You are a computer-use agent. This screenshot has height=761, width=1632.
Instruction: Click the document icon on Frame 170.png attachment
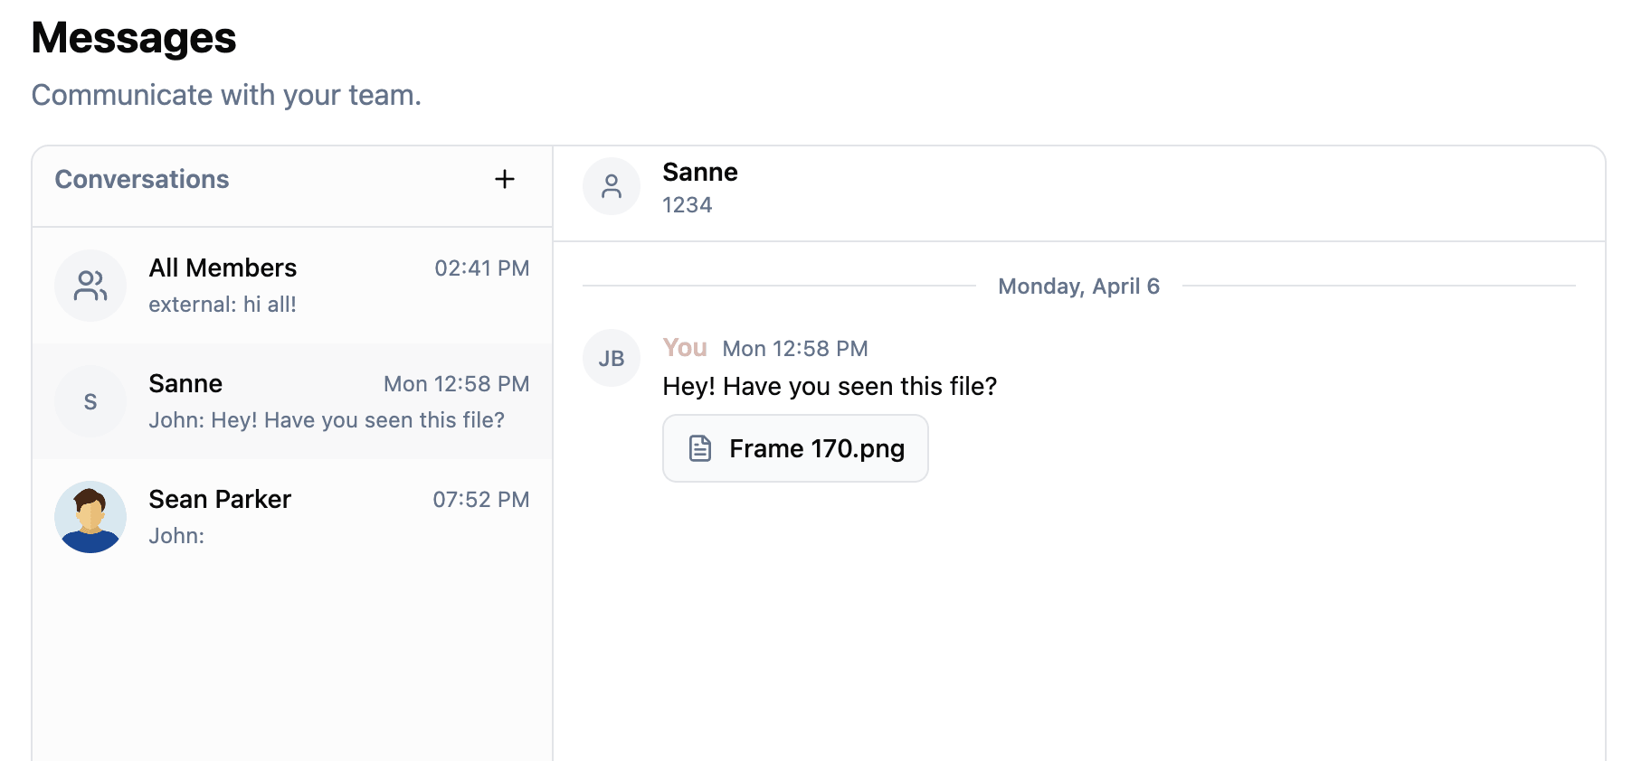pyautogui.click(x=700, y=447)
